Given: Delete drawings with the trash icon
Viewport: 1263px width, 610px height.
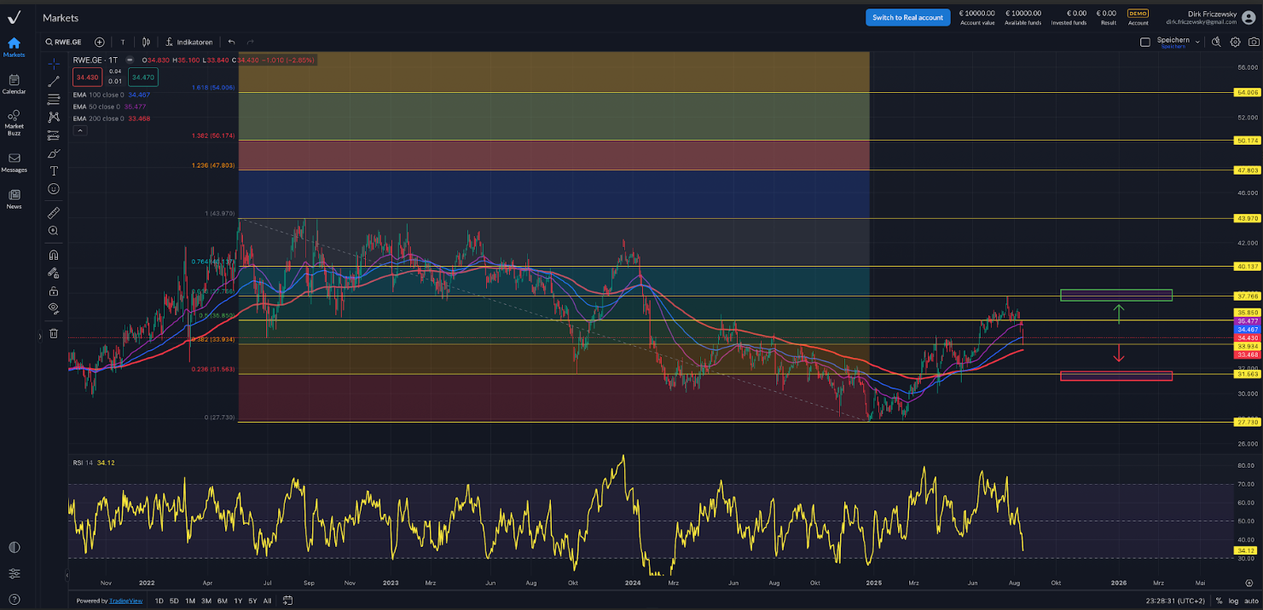Looking at the screenshot, I should tap(54, 333).
